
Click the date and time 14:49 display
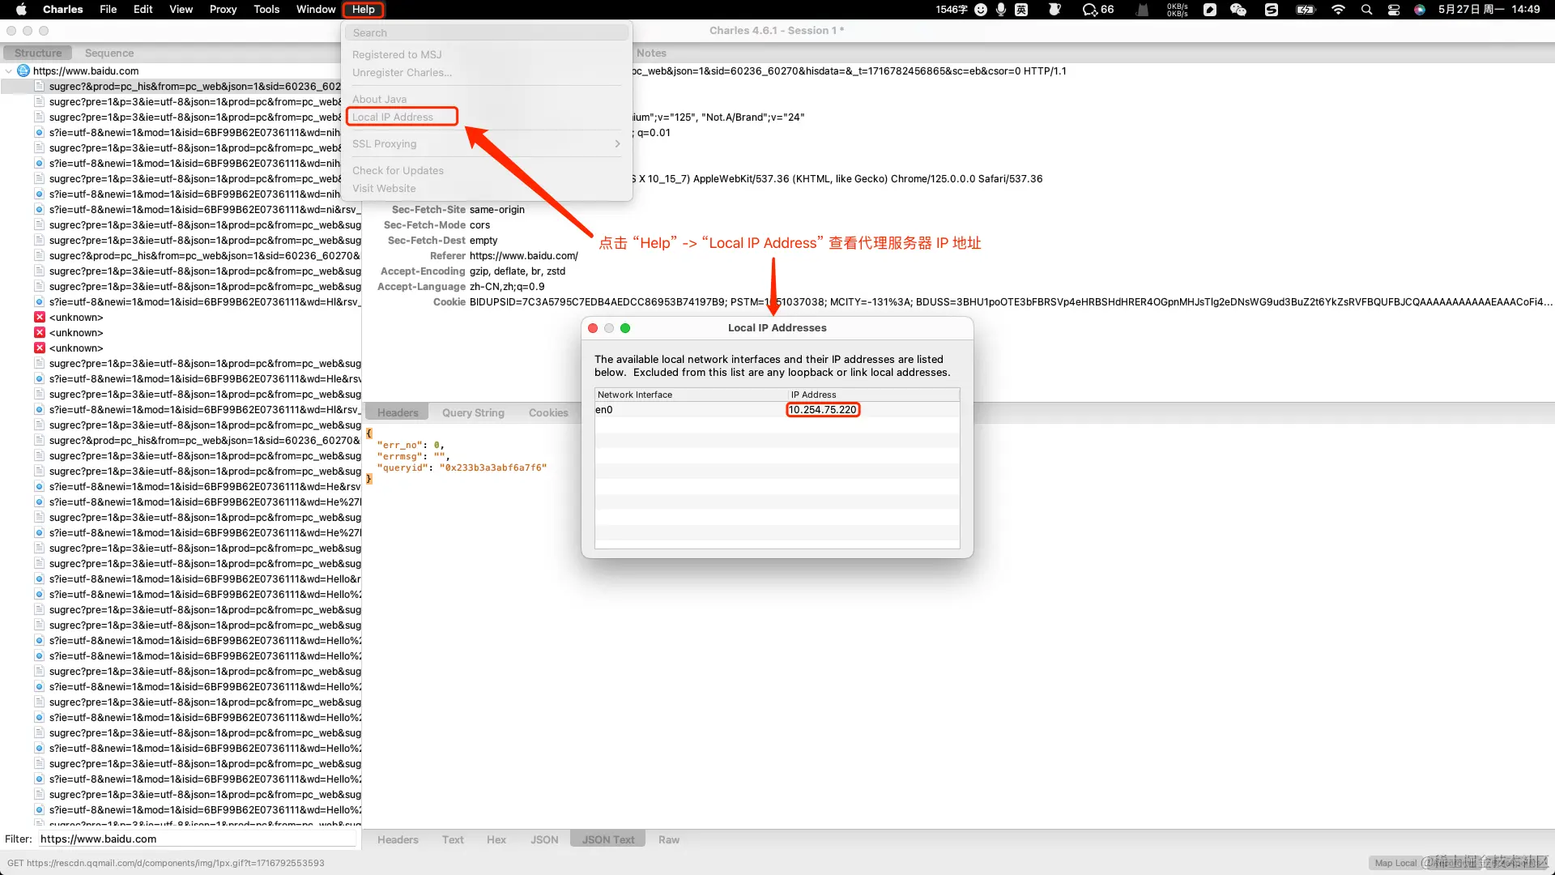point(1489,10)
